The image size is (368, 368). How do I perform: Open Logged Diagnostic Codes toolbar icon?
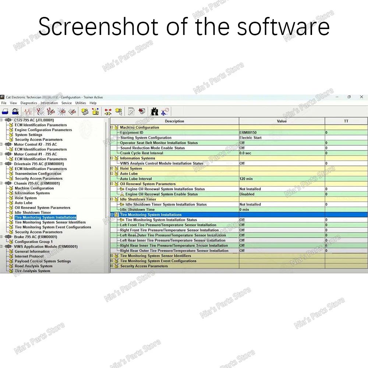(50, 112)
